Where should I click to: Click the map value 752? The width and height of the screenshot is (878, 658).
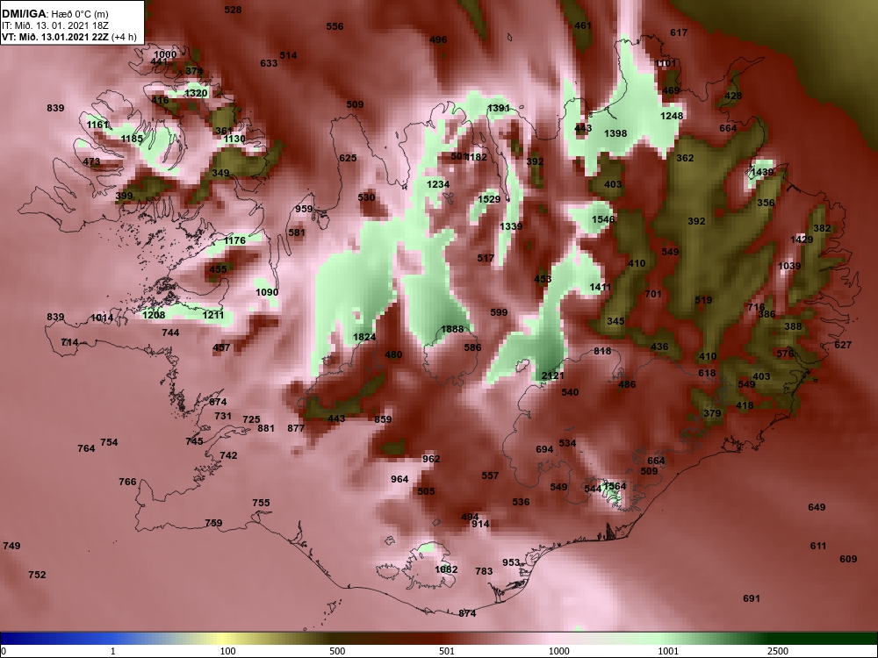[37, 575]
